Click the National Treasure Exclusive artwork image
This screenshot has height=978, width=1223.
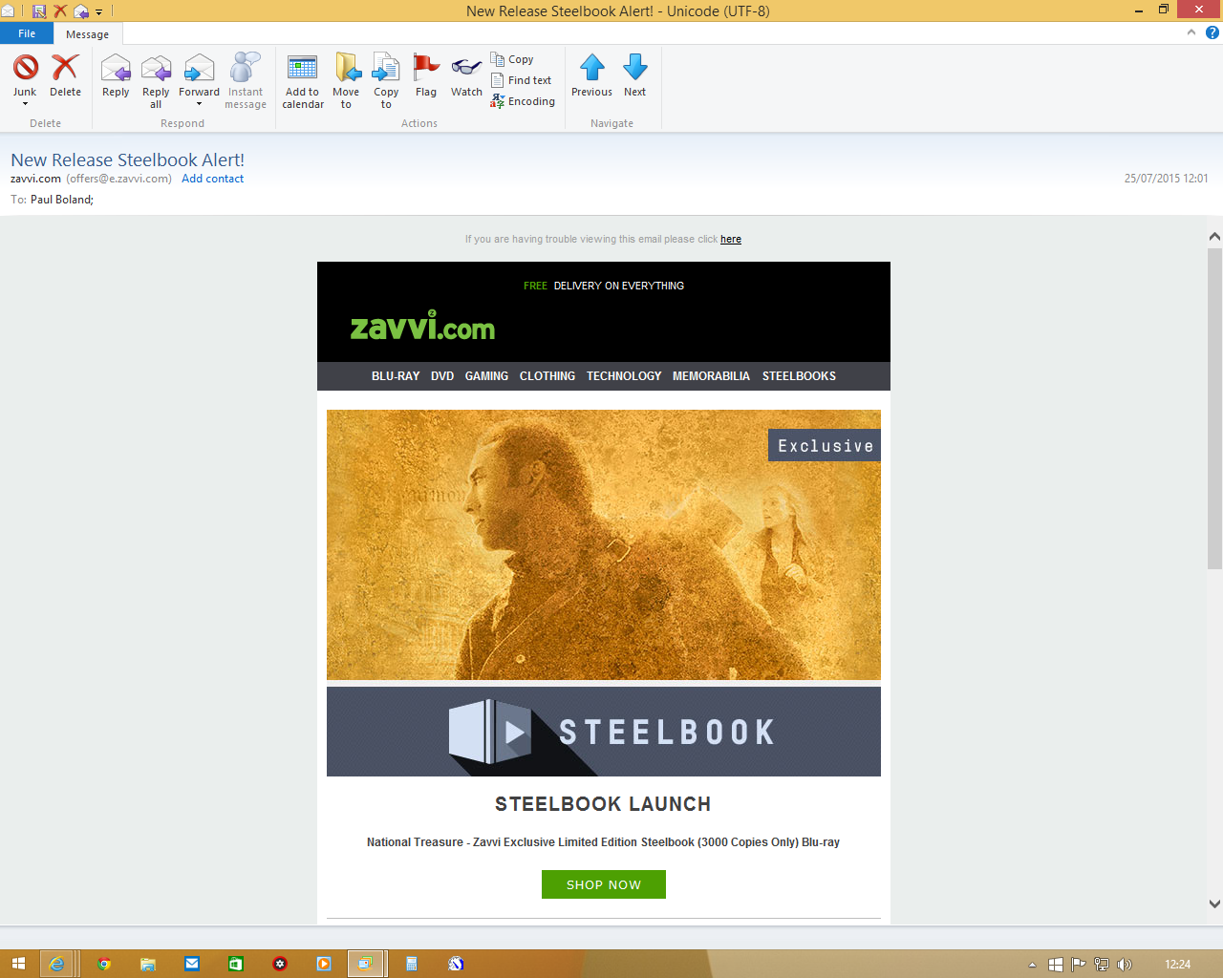pos(604,544)
